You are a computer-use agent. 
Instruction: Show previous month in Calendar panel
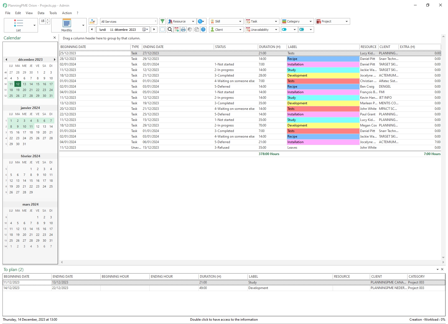coord(6,59)
